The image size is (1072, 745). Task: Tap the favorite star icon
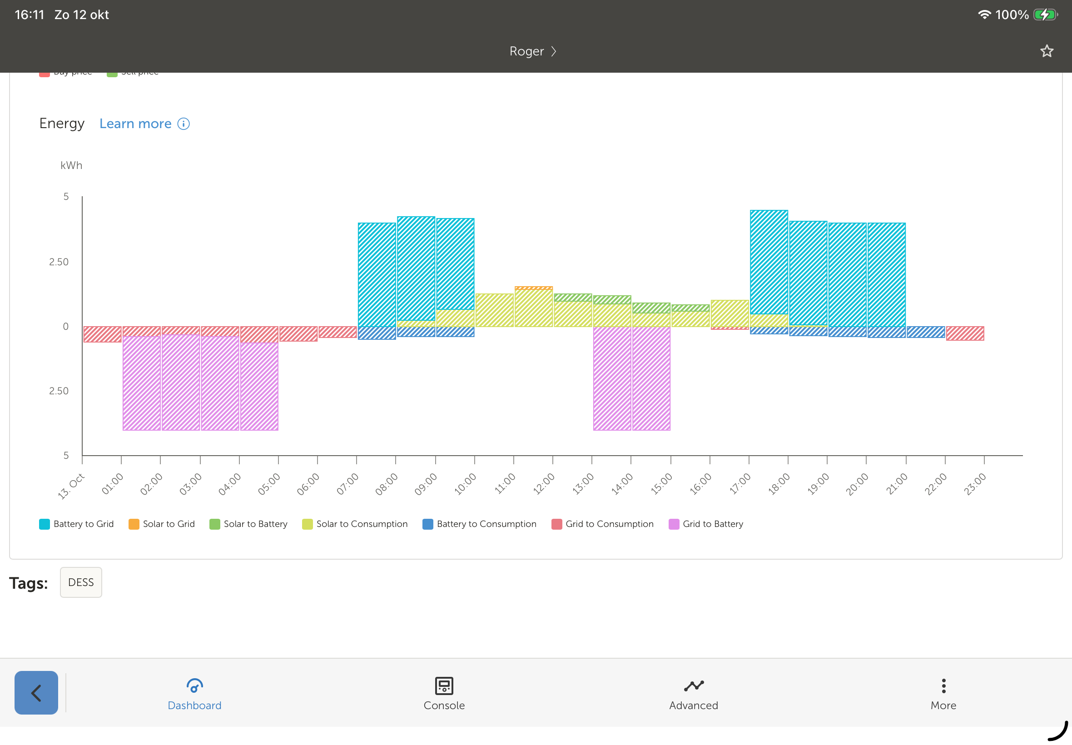1046,51
